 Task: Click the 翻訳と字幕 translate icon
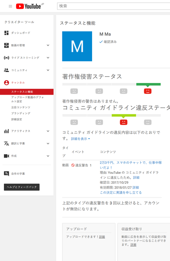point(6,144)
